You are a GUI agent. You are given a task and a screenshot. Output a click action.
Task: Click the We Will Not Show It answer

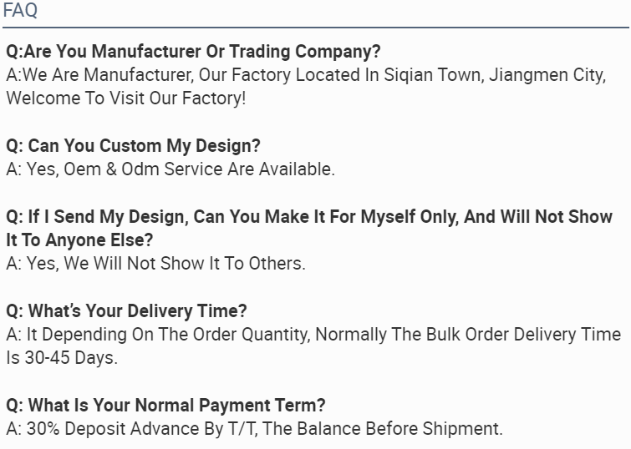[x=155, y=263]
